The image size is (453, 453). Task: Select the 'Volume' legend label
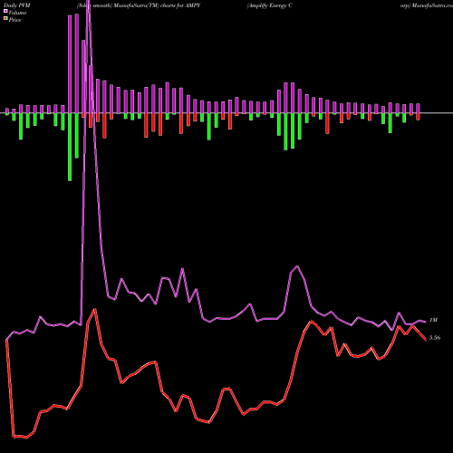coord(17,13)
